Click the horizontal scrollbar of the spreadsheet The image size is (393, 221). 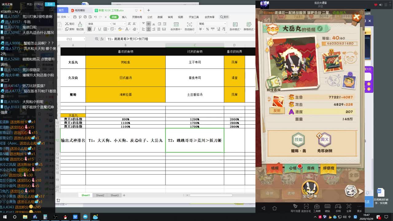click(x=211, y=195)
